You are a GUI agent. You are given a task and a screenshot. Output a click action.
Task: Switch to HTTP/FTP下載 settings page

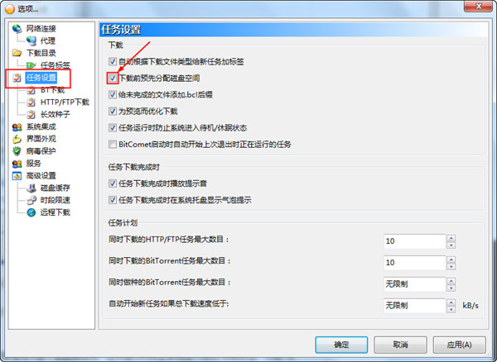[65, 102]
